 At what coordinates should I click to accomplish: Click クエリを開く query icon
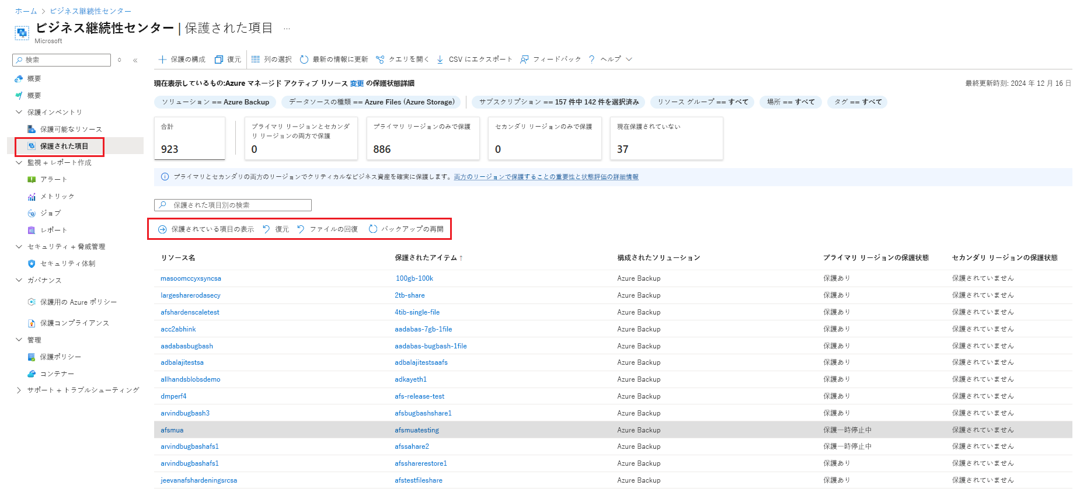point(380,60)
